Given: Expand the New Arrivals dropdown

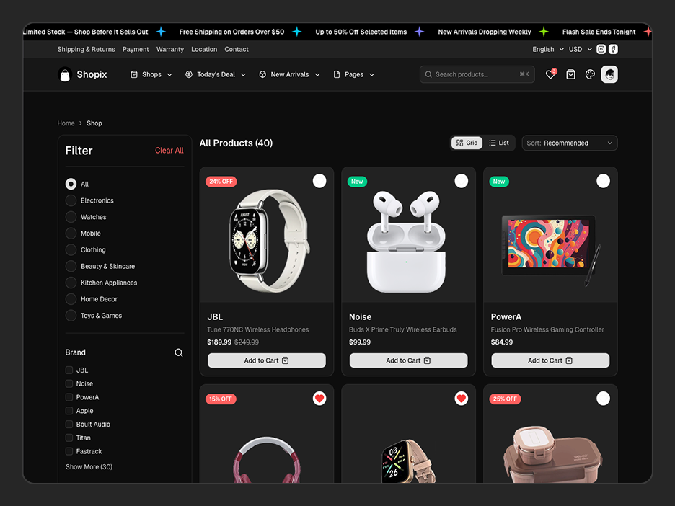Looking at the screenshot, I should [289, 74].
